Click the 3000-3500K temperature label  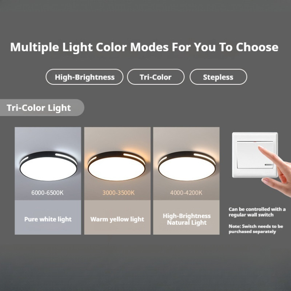tap(119, 193)
